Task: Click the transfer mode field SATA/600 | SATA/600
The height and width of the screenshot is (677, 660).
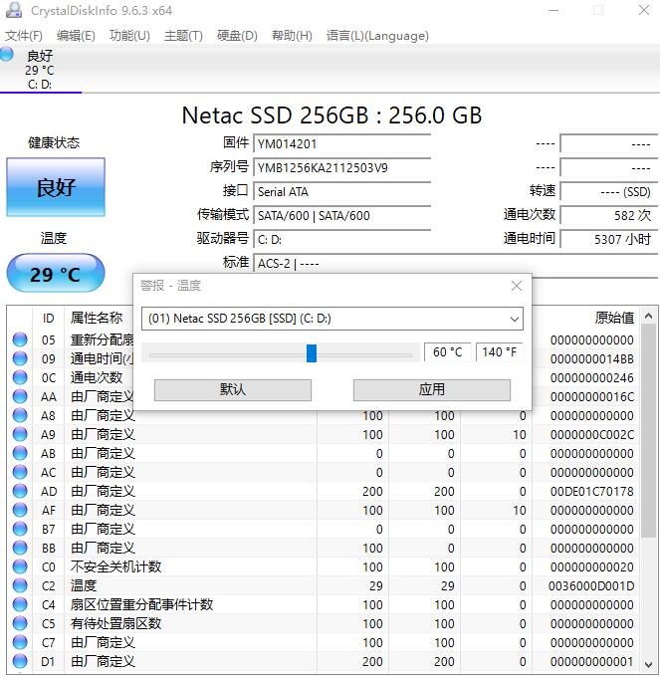Action: (x=341, y=215)
